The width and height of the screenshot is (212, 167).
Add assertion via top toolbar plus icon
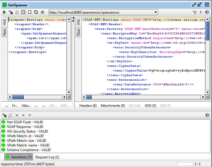(11, 12)
